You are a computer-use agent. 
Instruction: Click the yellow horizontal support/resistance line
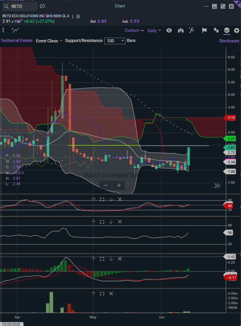pyautogui.click(x=138, y=145)
